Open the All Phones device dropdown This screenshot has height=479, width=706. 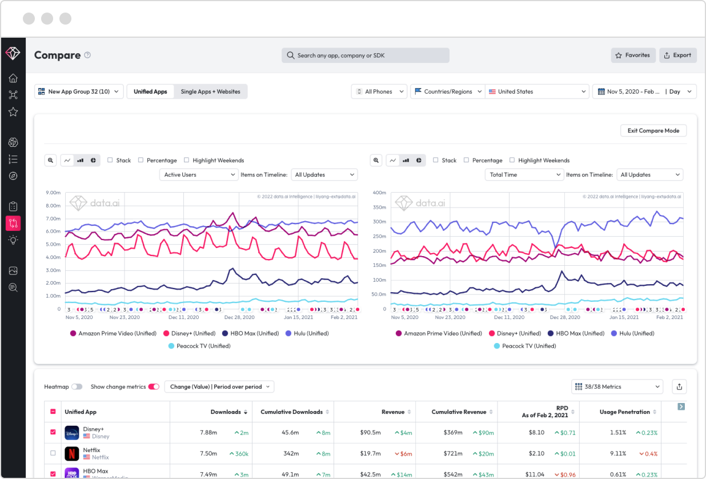[379, 91]
